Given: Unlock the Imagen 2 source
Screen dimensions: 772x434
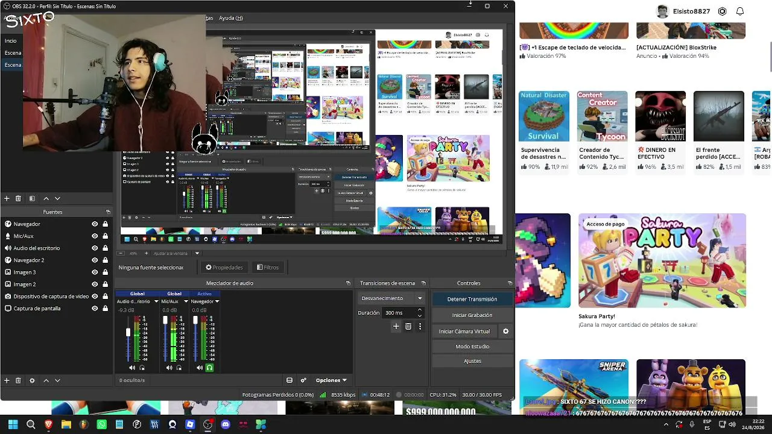Looking at the screenshot, I should pos(105,285).
